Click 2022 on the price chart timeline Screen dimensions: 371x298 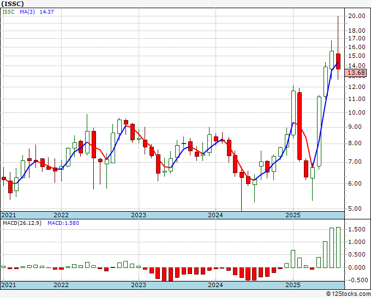click(61, 215)
